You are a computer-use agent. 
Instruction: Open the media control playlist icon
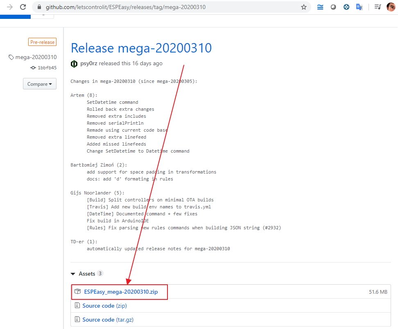click(377, 7)
